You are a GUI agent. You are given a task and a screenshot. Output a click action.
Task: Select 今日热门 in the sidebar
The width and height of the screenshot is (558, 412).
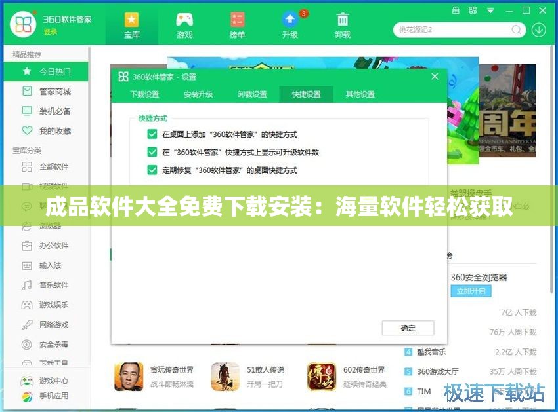click(46, 71)
